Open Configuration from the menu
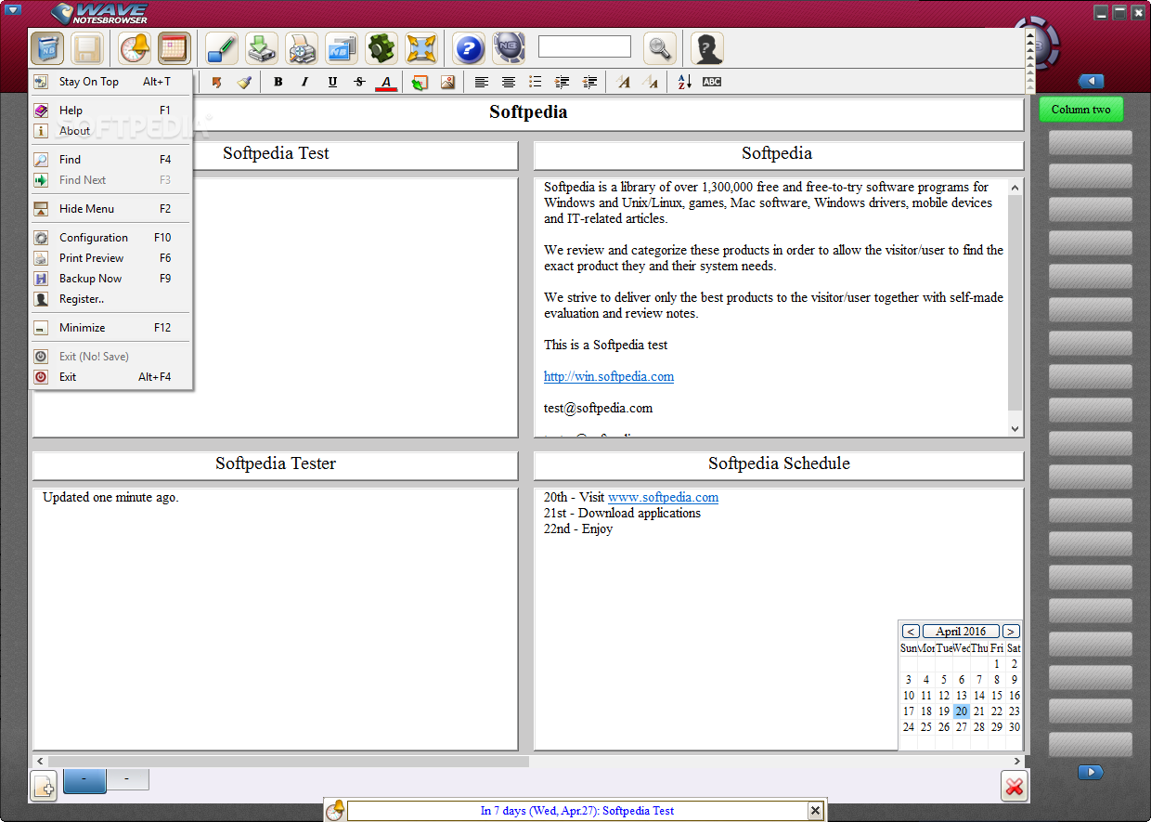Screen dimensions: 1151x822 tap(111, 238)
